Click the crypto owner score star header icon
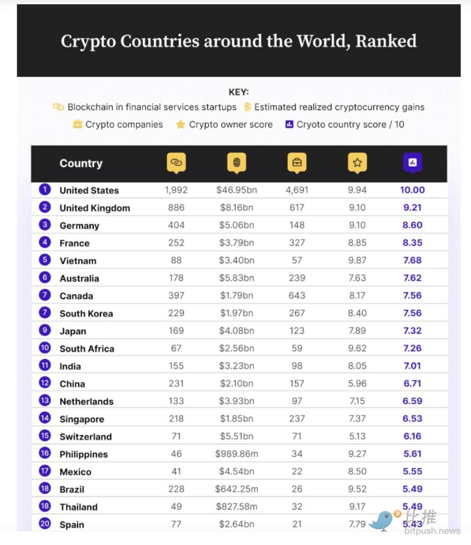Image resolution: width=471 pixels, height=545 pixels. (x=357, y=163)
